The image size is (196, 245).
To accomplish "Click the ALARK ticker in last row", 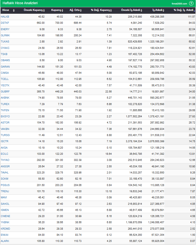I will pyautogui.click(x=5, y=241).
